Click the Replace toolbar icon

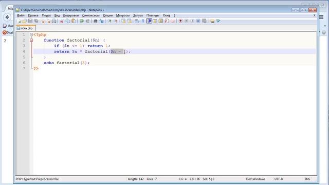tap(102, 21)
